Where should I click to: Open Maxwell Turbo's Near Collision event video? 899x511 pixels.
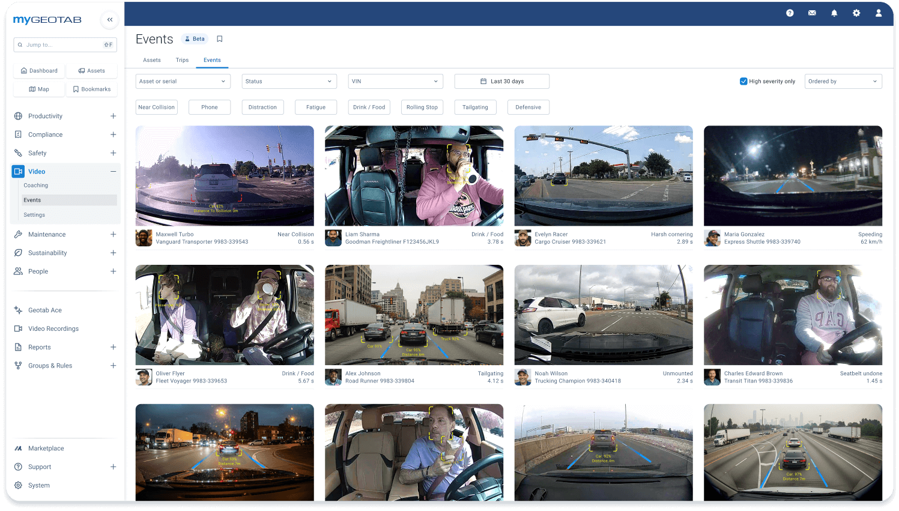224,175
